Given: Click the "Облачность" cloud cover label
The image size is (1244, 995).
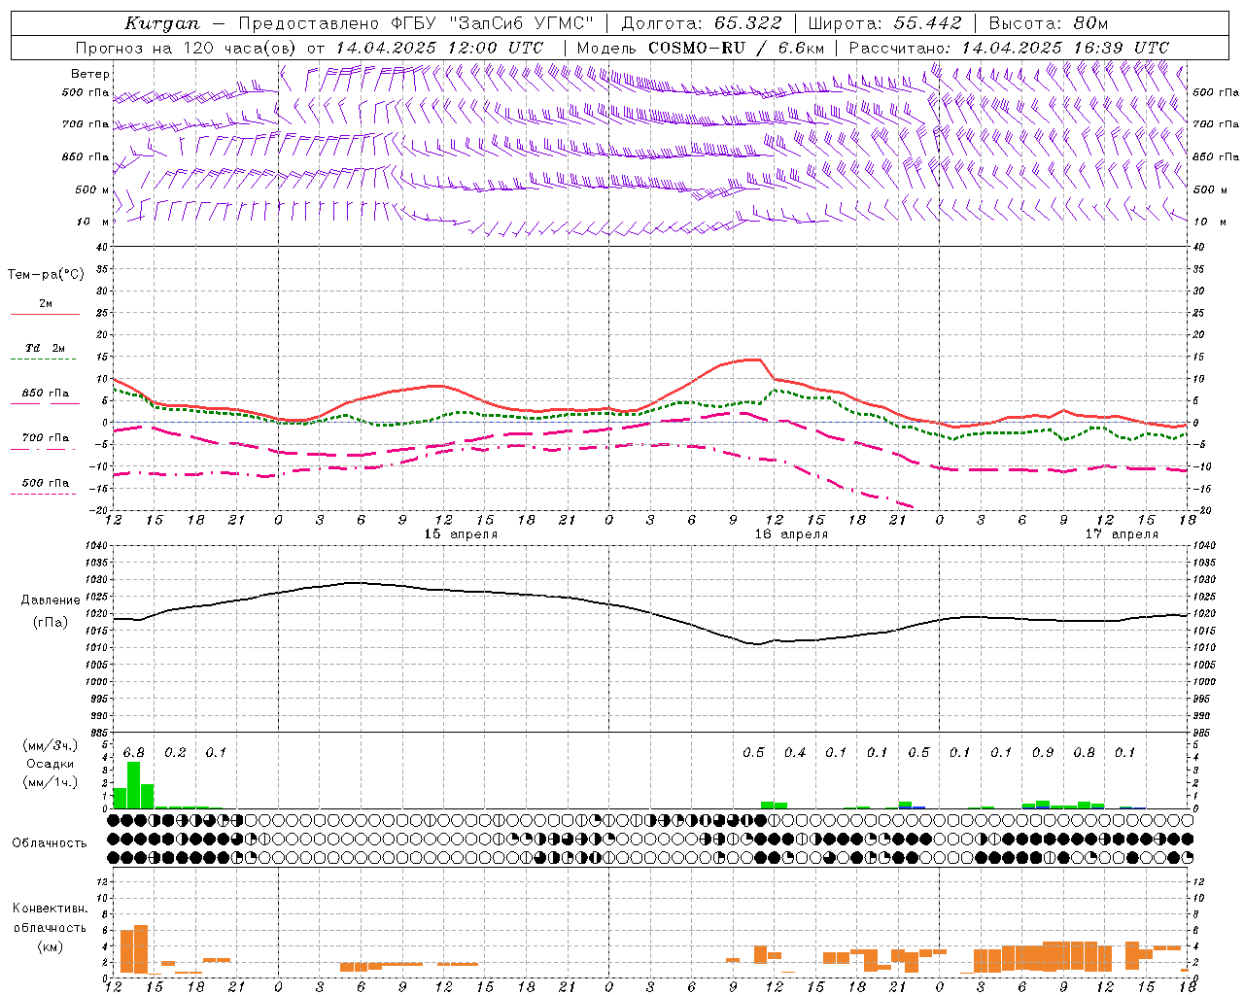Looking at the screenshot, I should [50, 843].
